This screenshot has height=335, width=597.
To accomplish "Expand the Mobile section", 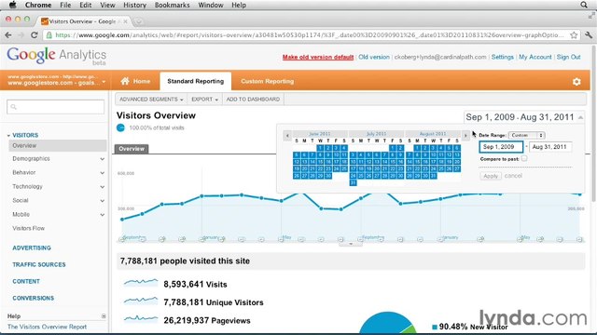I will [102, 215].
